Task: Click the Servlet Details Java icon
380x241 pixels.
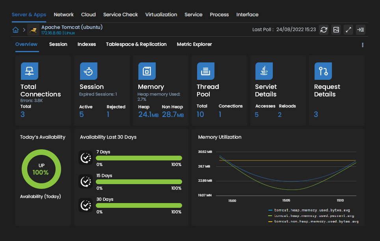Action: [x=264, y=71]
